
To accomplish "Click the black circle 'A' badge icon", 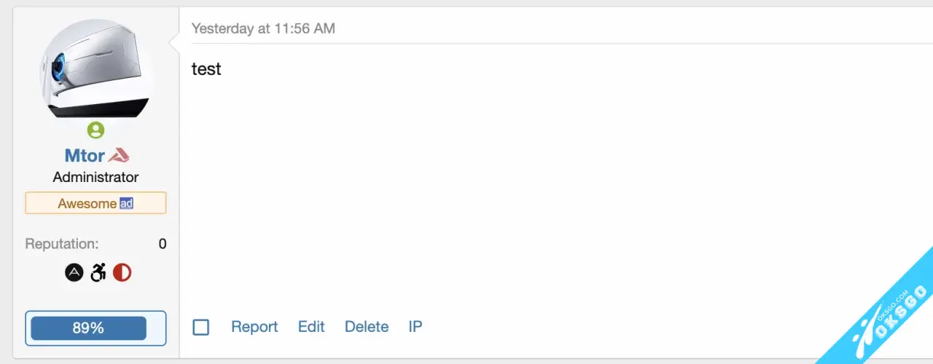I will pos(74,273).
